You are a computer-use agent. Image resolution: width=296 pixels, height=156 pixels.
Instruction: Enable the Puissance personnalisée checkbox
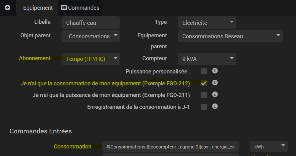tap(204, 71)
